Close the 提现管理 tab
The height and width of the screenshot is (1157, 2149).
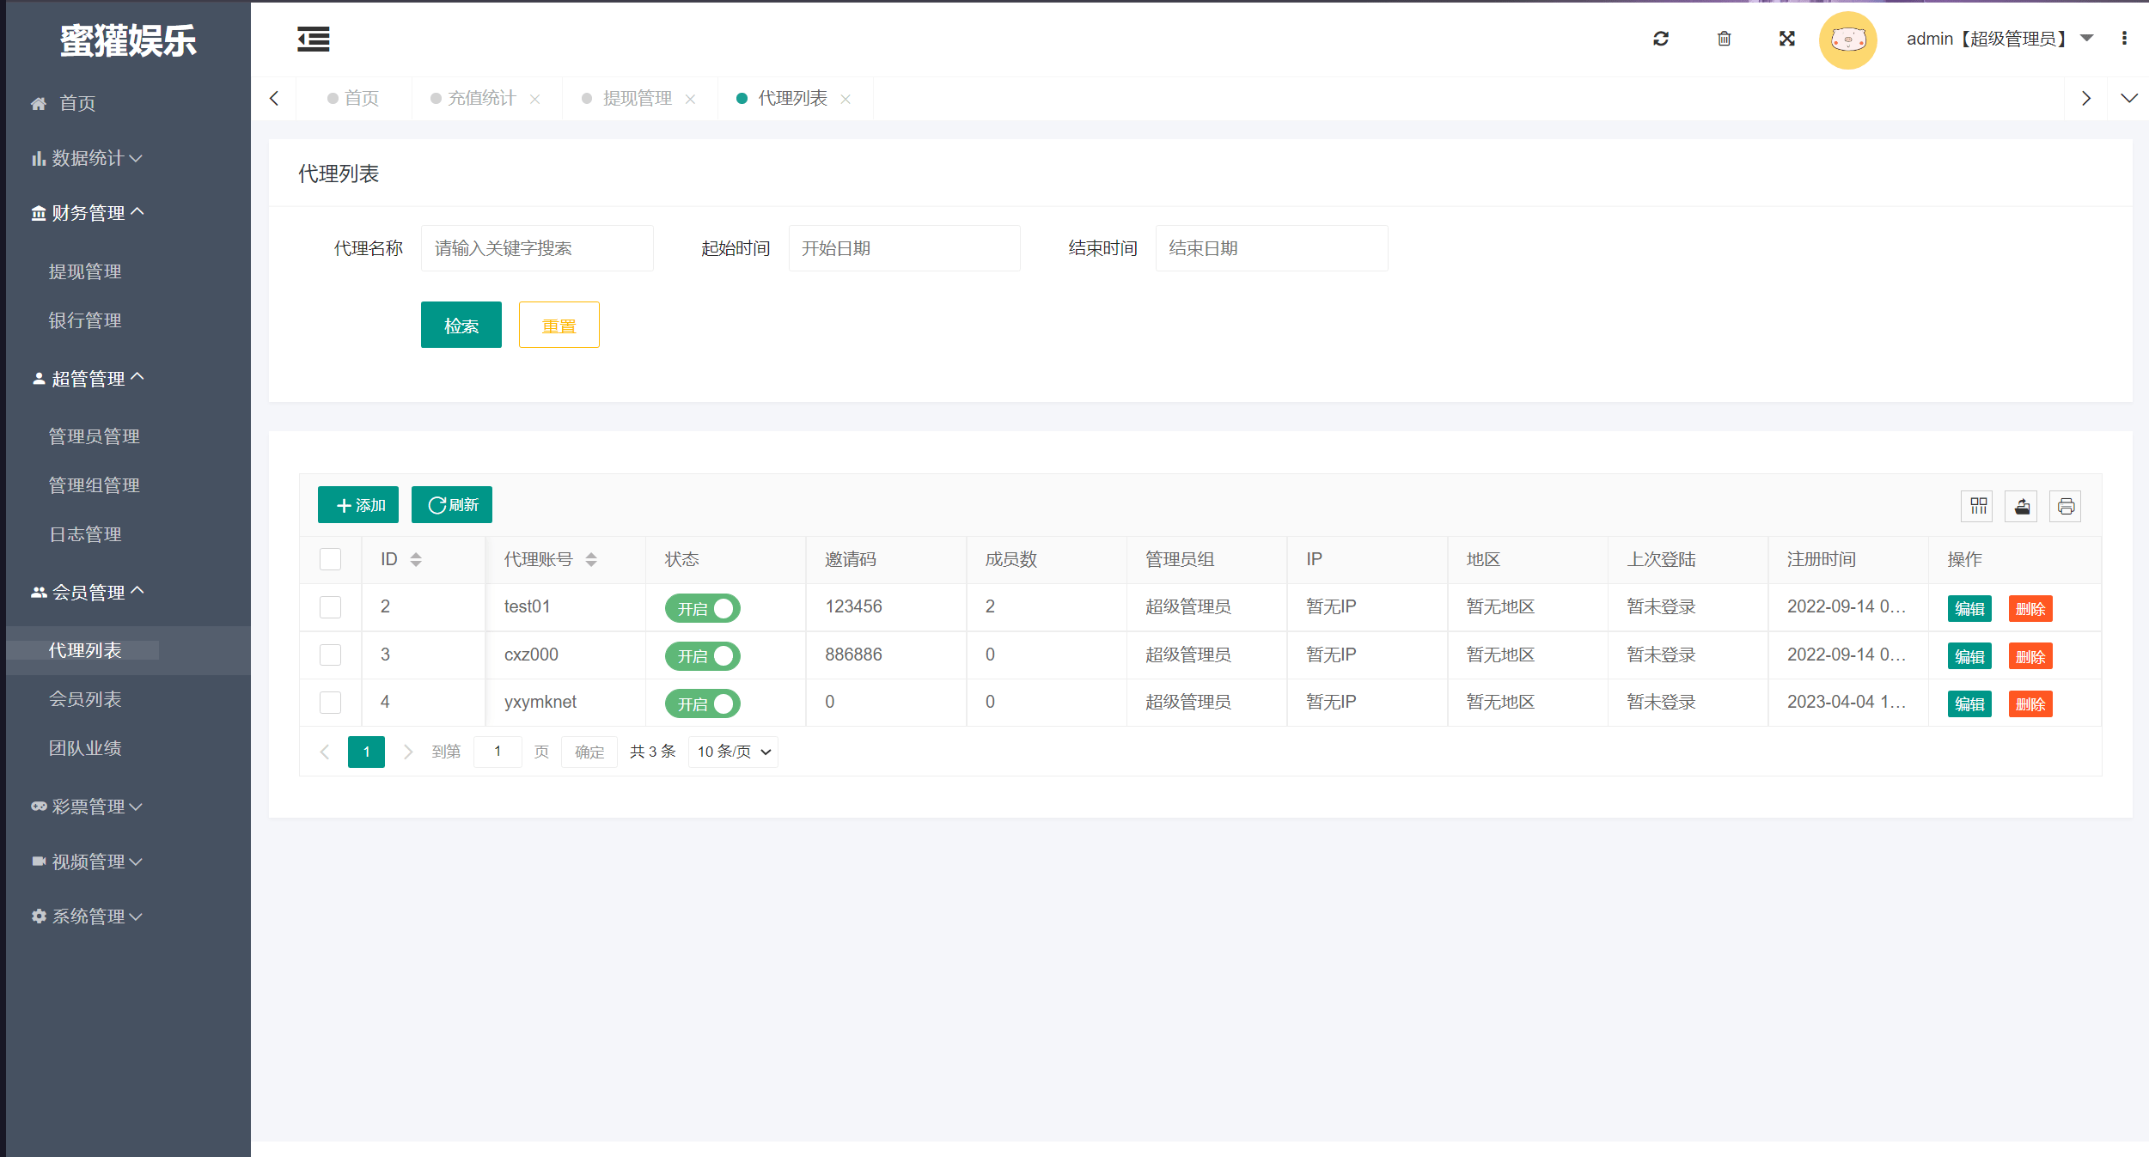(x=690, y=99)
